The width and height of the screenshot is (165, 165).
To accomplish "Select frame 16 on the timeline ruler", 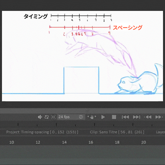I will pos(91,142).
